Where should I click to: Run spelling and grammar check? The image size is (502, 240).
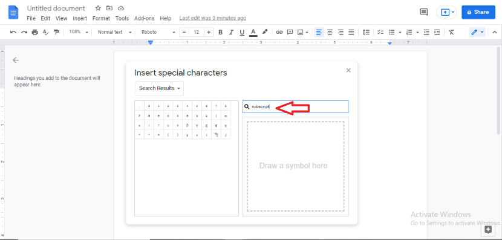pyautogui.click(x=46, y=32)
